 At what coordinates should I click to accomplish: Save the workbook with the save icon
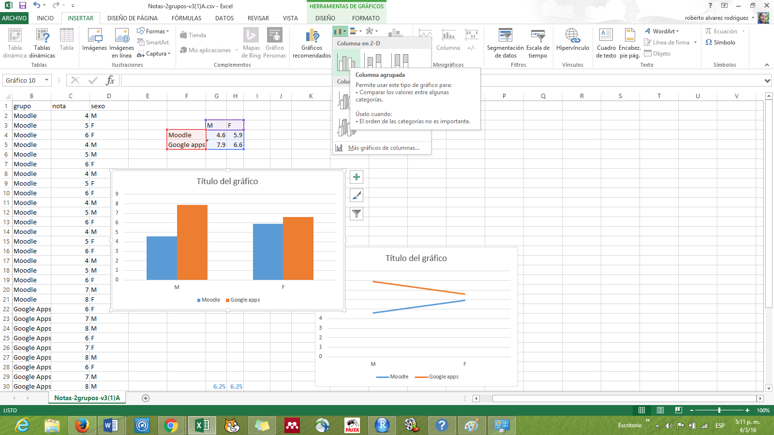[x=22, y=6]
